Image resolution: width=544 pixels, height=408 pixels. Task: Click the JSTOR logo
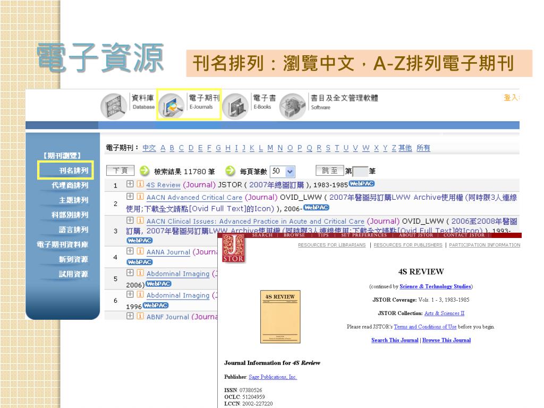click(233, 248)
